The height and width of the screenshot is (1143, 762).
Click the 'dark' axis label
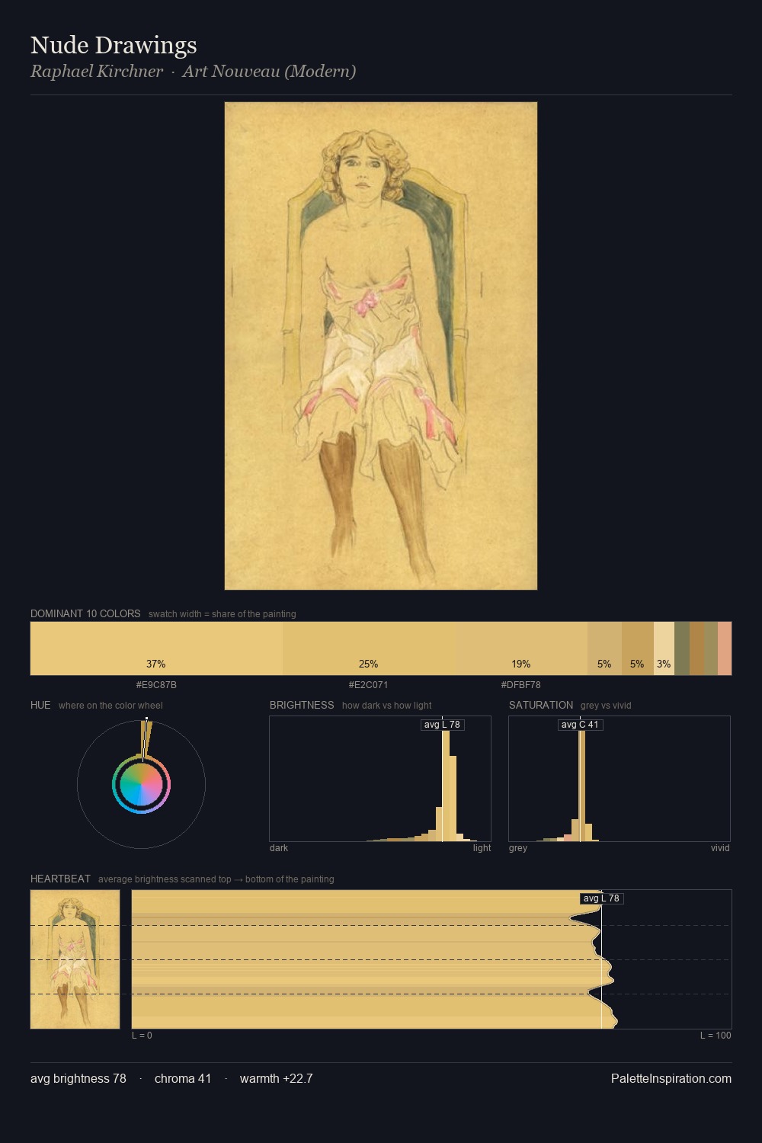[x=279, y=848]
